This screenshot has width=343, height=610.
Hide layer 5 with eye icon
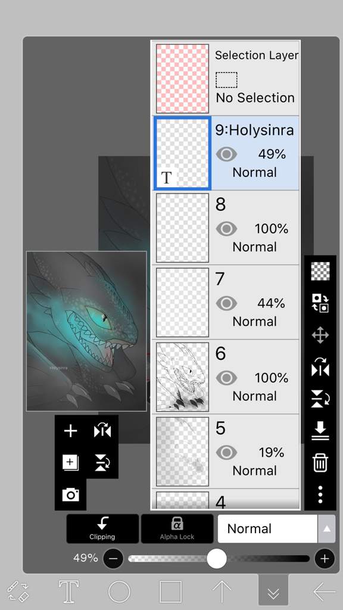click(x=226, y=453)
